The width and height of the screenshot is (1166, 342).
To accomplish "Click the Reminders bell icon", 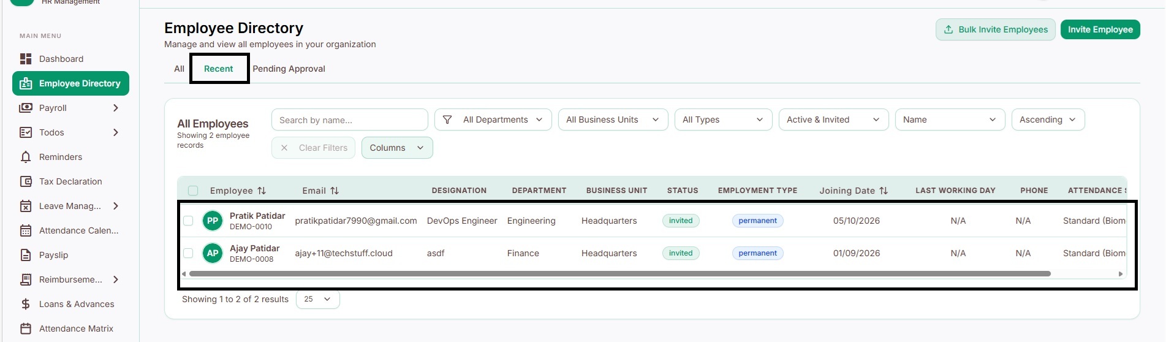I will (26, 157).
